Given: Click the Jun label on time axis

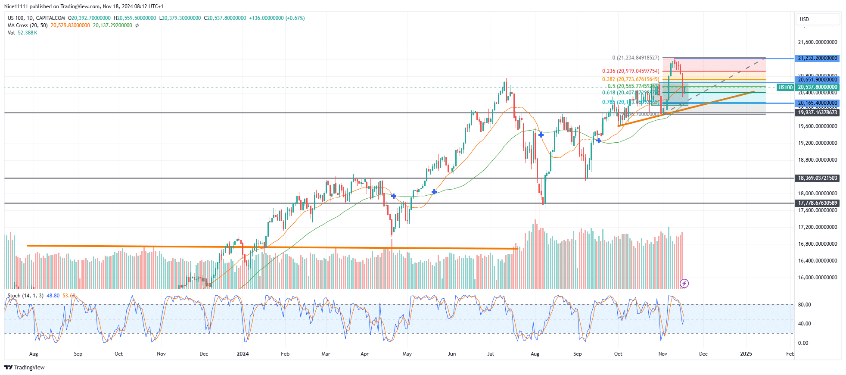Looking at the screenshot, I should click(452, 354).
